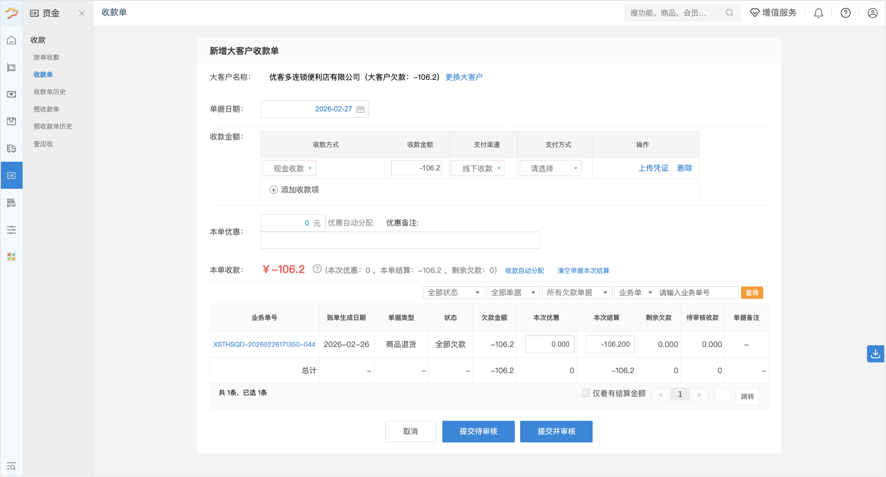Click the blue download floating icon
Viewport: 886px width, 477px height.
tap(875, 354)
